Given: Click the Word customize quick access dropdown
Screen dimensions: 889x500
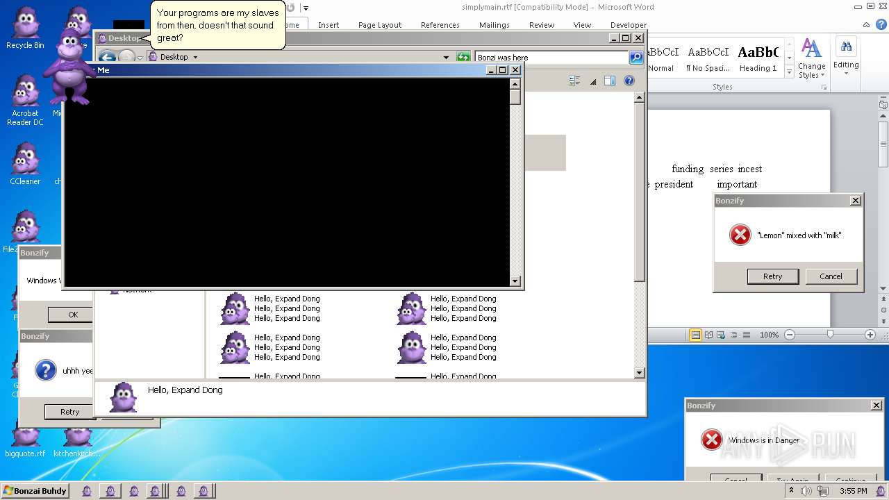Looking at the screenshot, I should pyautogui.click(x=306, y=8).
